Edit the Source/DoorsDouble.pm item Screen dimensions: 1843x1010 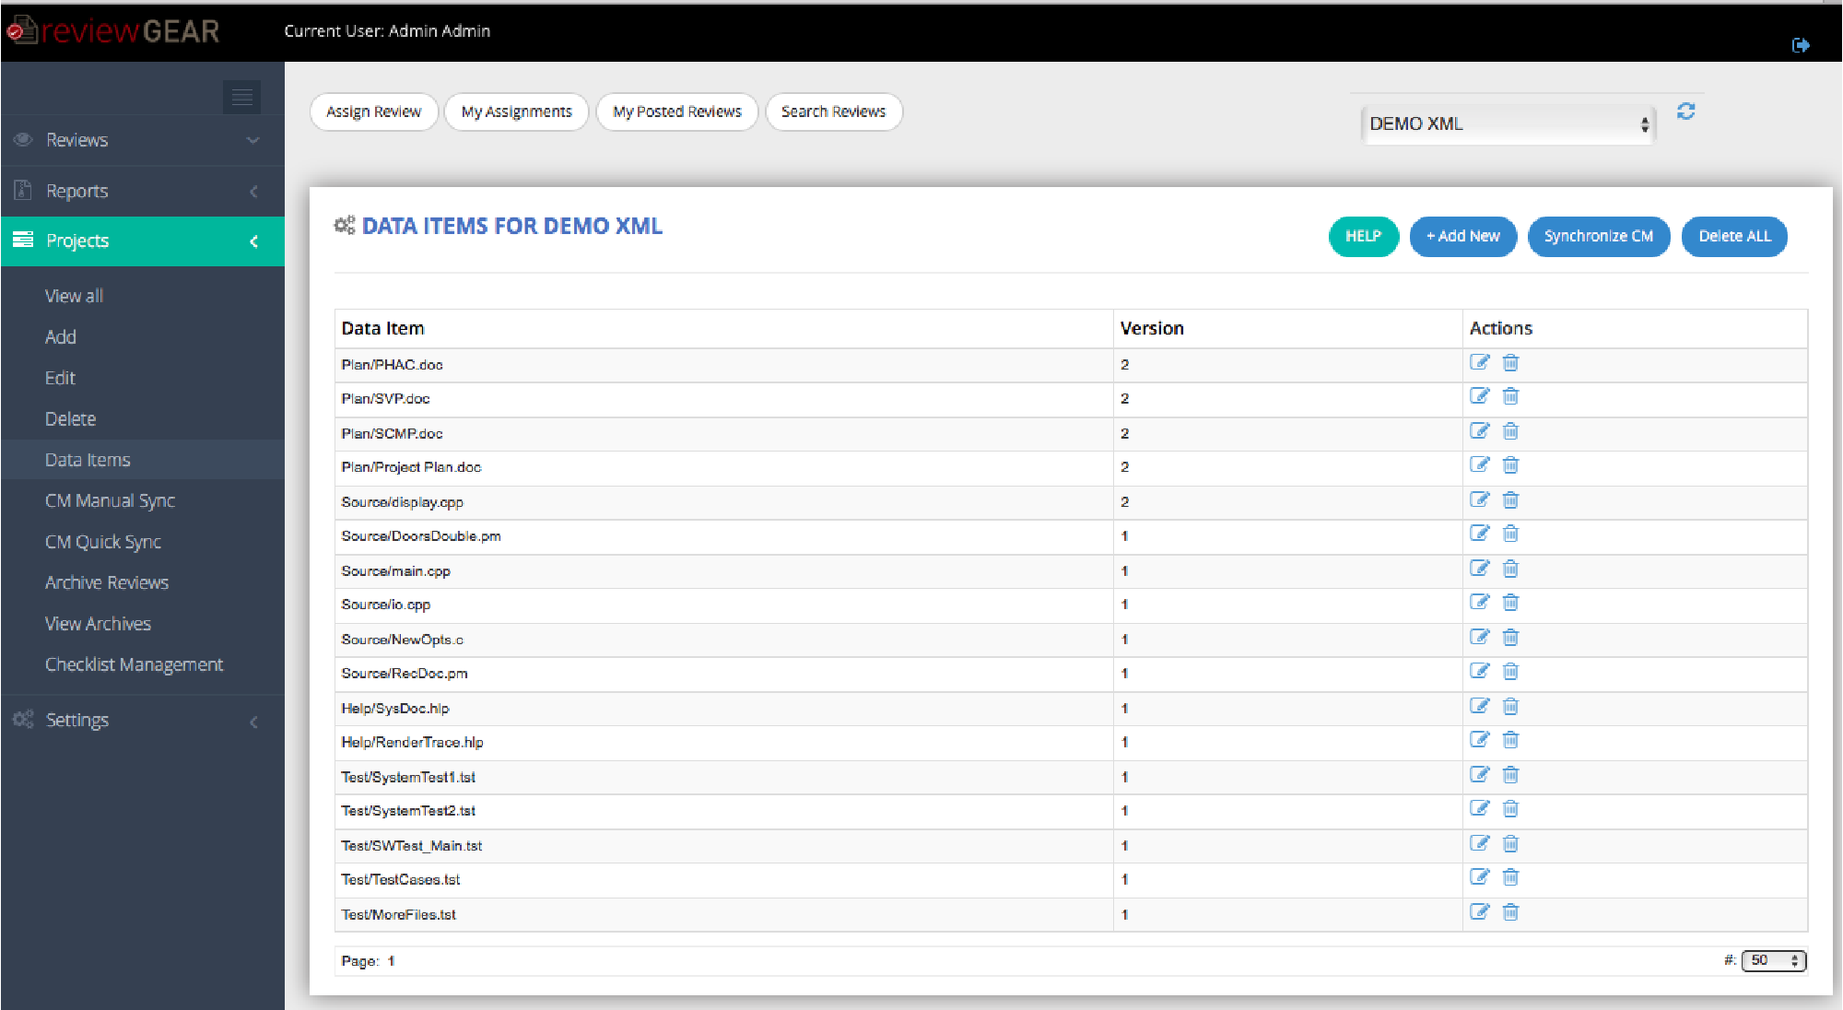1479,534
